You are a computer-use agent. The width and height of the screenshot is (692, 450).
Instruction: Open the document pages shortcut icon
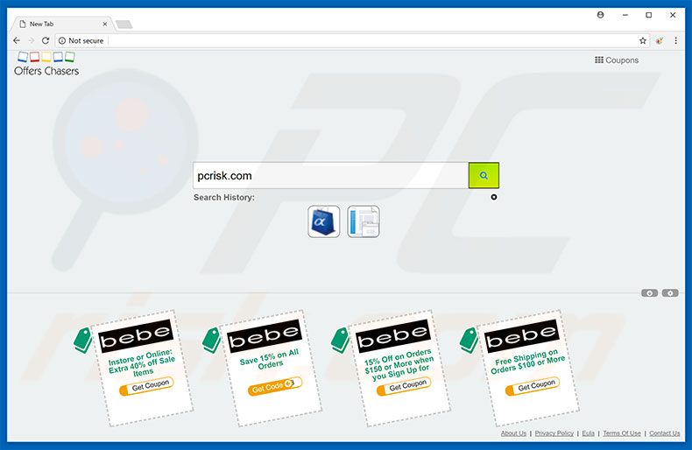click(x=364, y=221)
